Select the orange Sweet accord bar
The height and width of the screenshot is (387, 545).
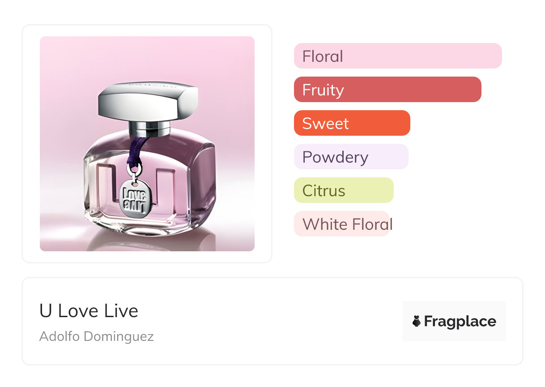pyautogui.click(x=352, y=123)
